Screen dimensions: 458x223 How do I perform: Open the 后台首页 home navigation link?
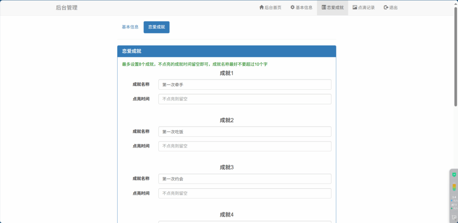(x=270, y=8)
